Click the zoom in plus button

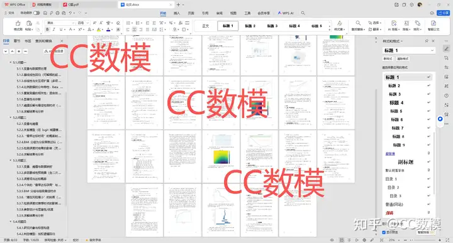(x=440, y=240)
